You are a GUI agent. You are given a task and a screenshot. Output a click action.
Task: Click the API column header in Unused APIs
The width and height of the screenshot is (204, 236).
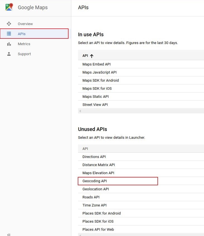pos(85,149)
